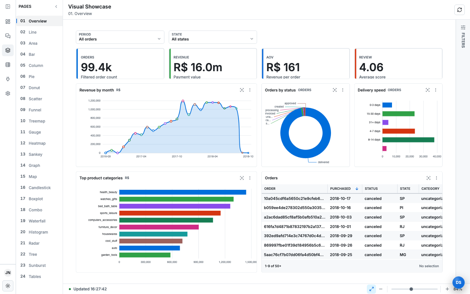Open the 19 Waterfall page
This screenshot has height=294, width=470.
click(x=39, y=221)
